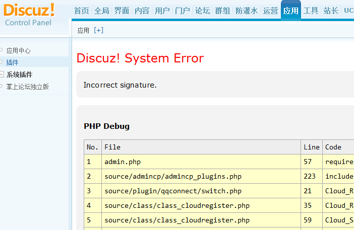354x230 pixels.
Task: Click the 应用 breadcrumb text
Action: coord(83,30)
